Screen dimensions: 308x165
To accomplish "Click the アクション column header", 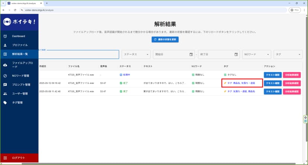I will pos(269,66).
